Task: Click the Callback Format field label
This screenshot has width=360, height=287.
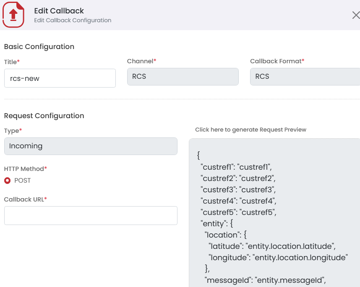Action: point(277,61)
